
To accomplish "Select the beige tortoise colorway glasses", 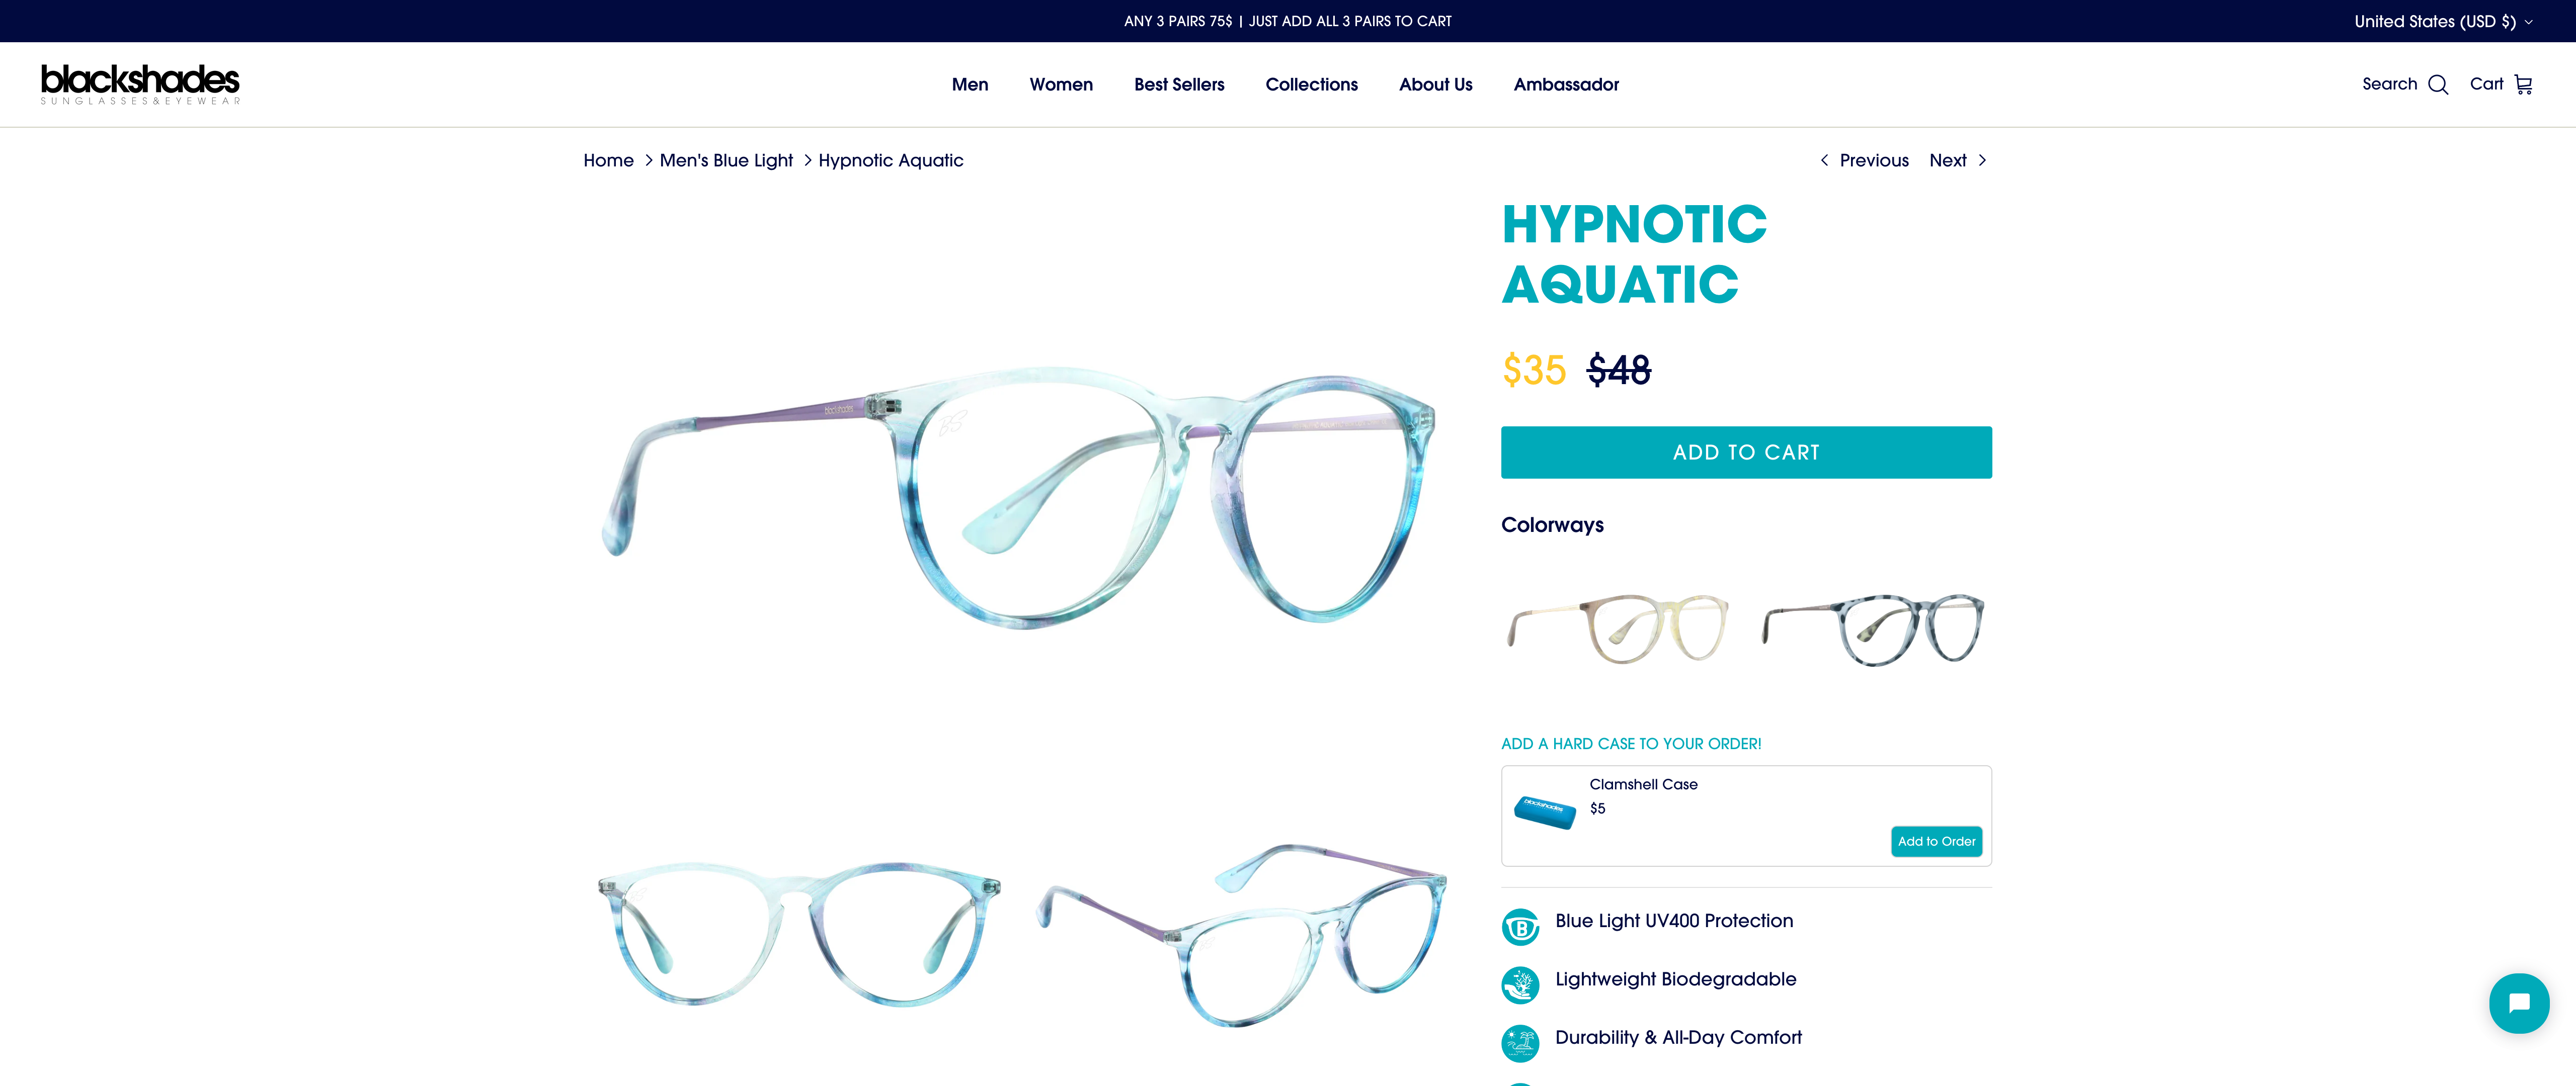I will tap(1618, 627).
